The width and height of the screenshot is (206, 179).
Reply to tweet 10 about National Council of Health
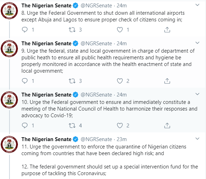click(25, 125)
